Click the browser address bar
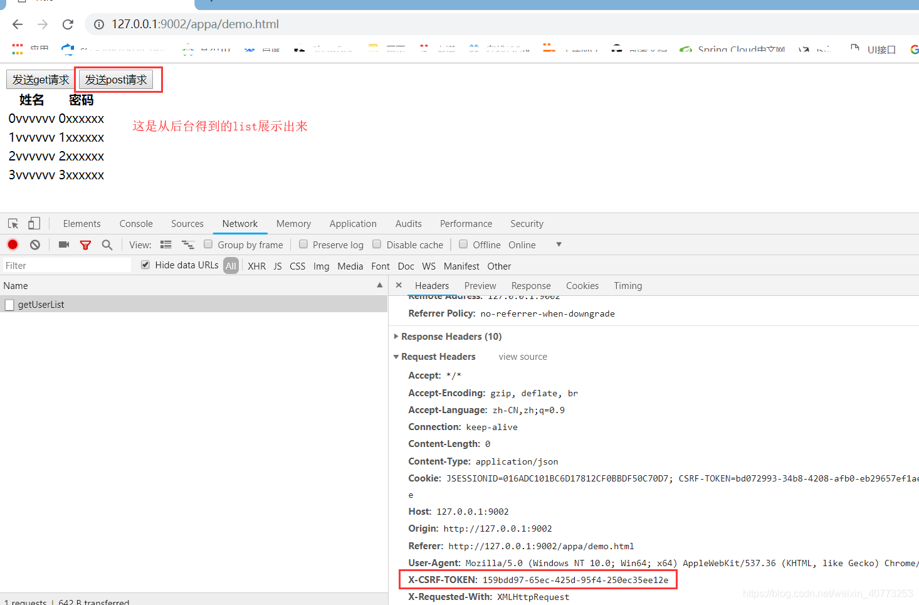This screenshot has width=919, height=605. (x=251, y=24)
